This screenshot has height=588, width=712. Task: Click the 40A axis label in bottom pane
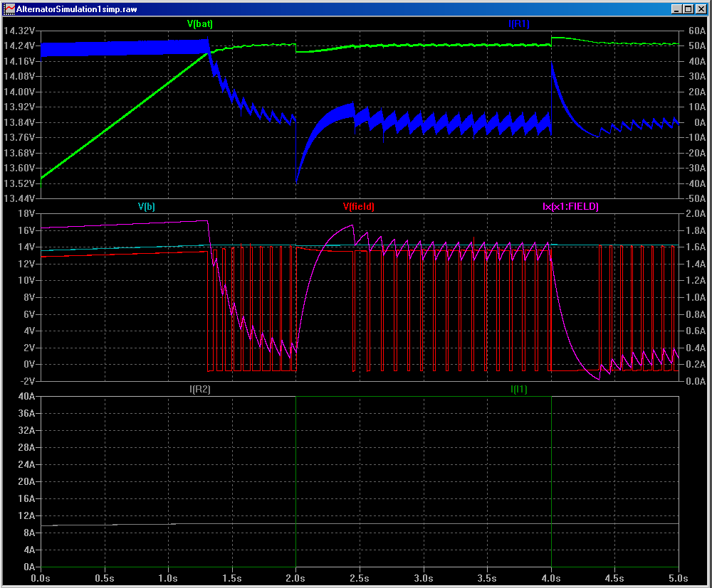coord(26,396)
